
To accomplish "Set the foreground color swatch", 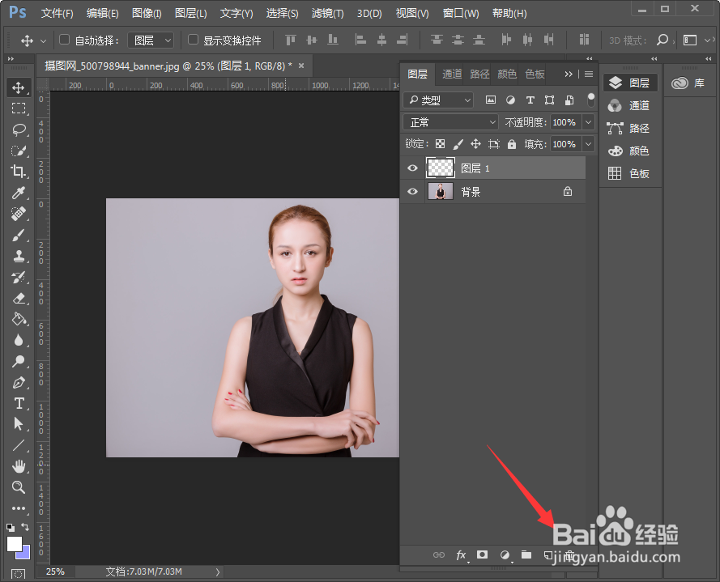I will [x=14, y=544].
